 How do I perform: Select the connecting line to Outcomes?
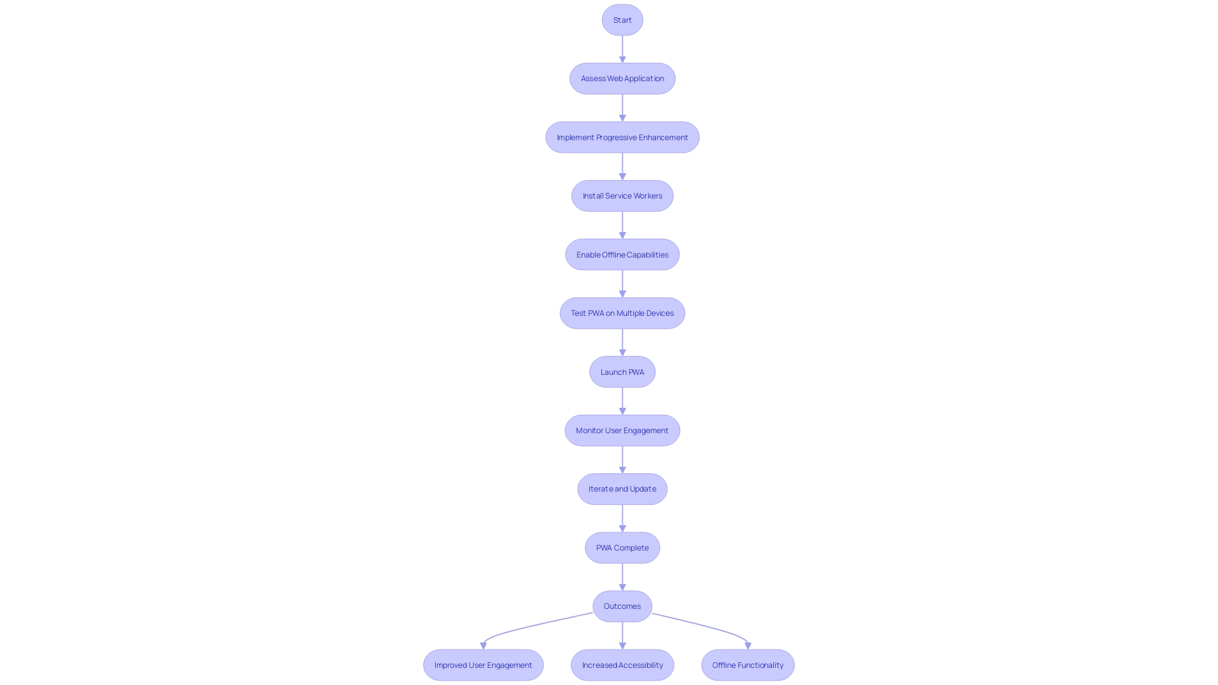pos(622,577)
